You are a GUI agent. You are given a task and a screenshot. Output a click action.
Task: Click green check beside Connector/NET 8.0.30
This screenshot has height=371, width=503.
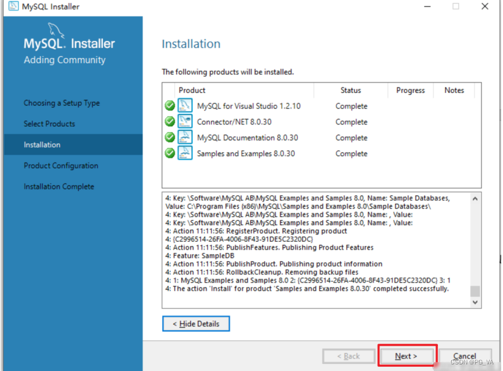169,121
